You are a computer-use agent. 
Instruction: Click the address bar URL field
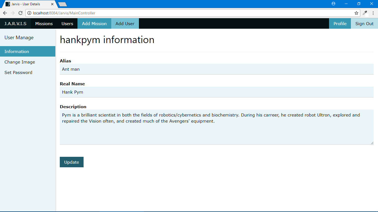[x=193, y=13]
